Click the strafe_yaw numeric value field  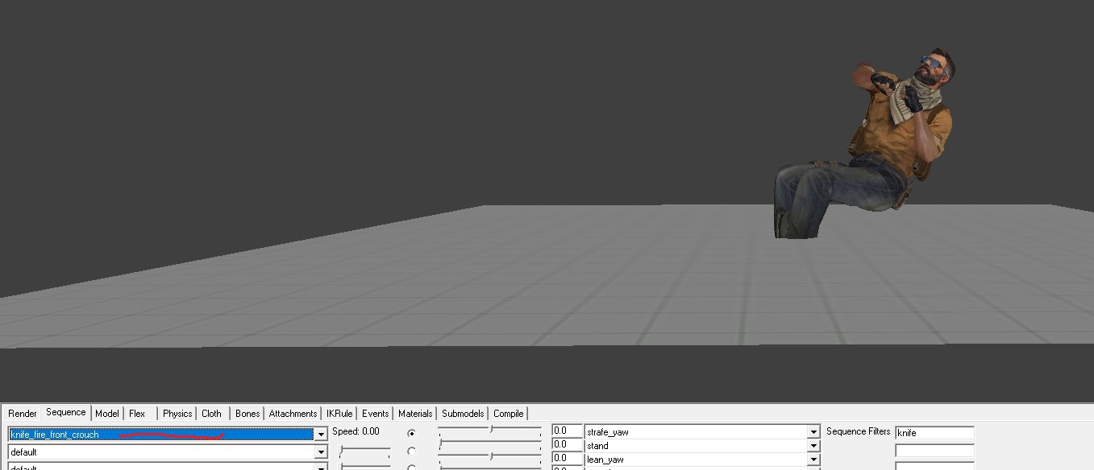pyautogui.click(x=567, y=431)
